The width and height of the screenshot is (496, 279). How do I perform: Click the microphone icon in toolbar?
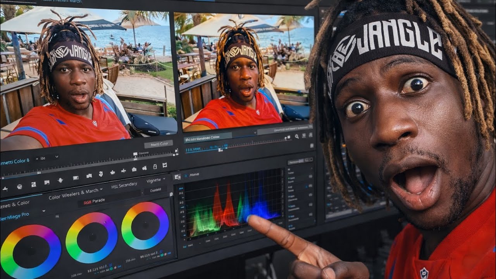(x=60, y=180)
